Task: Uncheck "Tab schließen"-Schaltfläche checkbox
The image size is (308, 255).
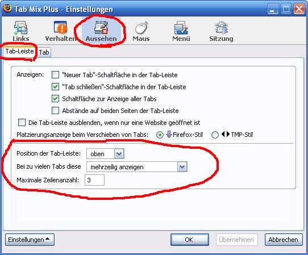Action: click(55, 87)
